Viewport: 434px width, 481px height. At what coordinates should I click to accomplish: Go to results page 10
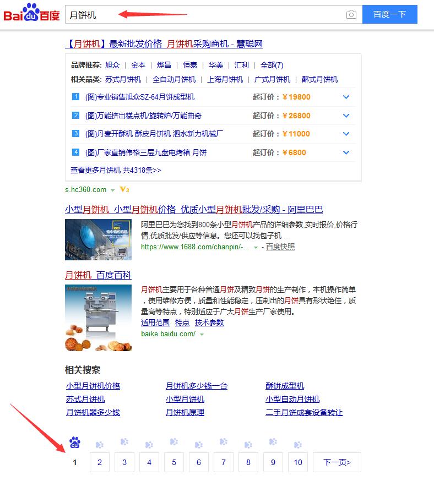coord(298,462)
